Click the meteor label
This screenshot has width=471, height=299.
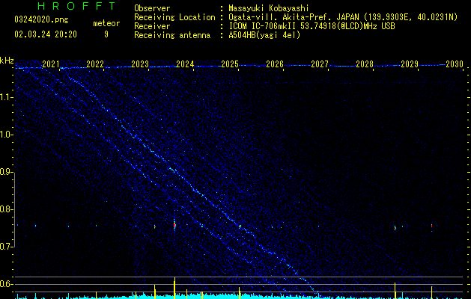[x=106, y=23]
